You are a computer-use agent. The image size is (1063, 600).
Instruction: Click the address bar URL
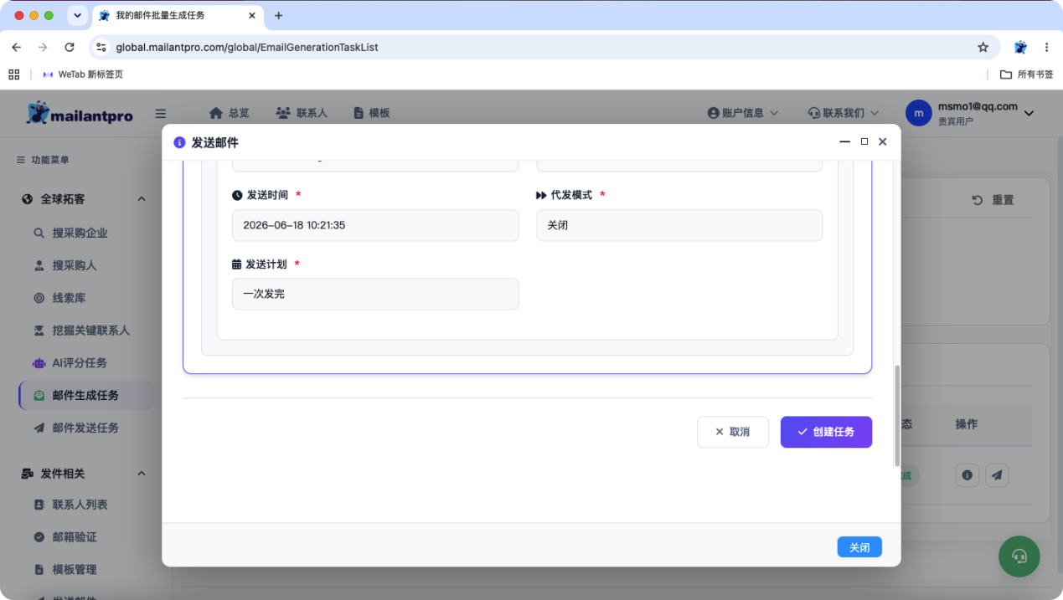click(247, 48)
